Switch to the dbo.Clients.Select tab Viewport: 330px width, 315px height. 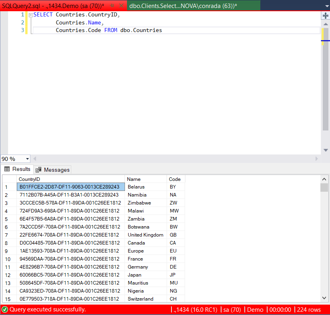click(183, 6)
